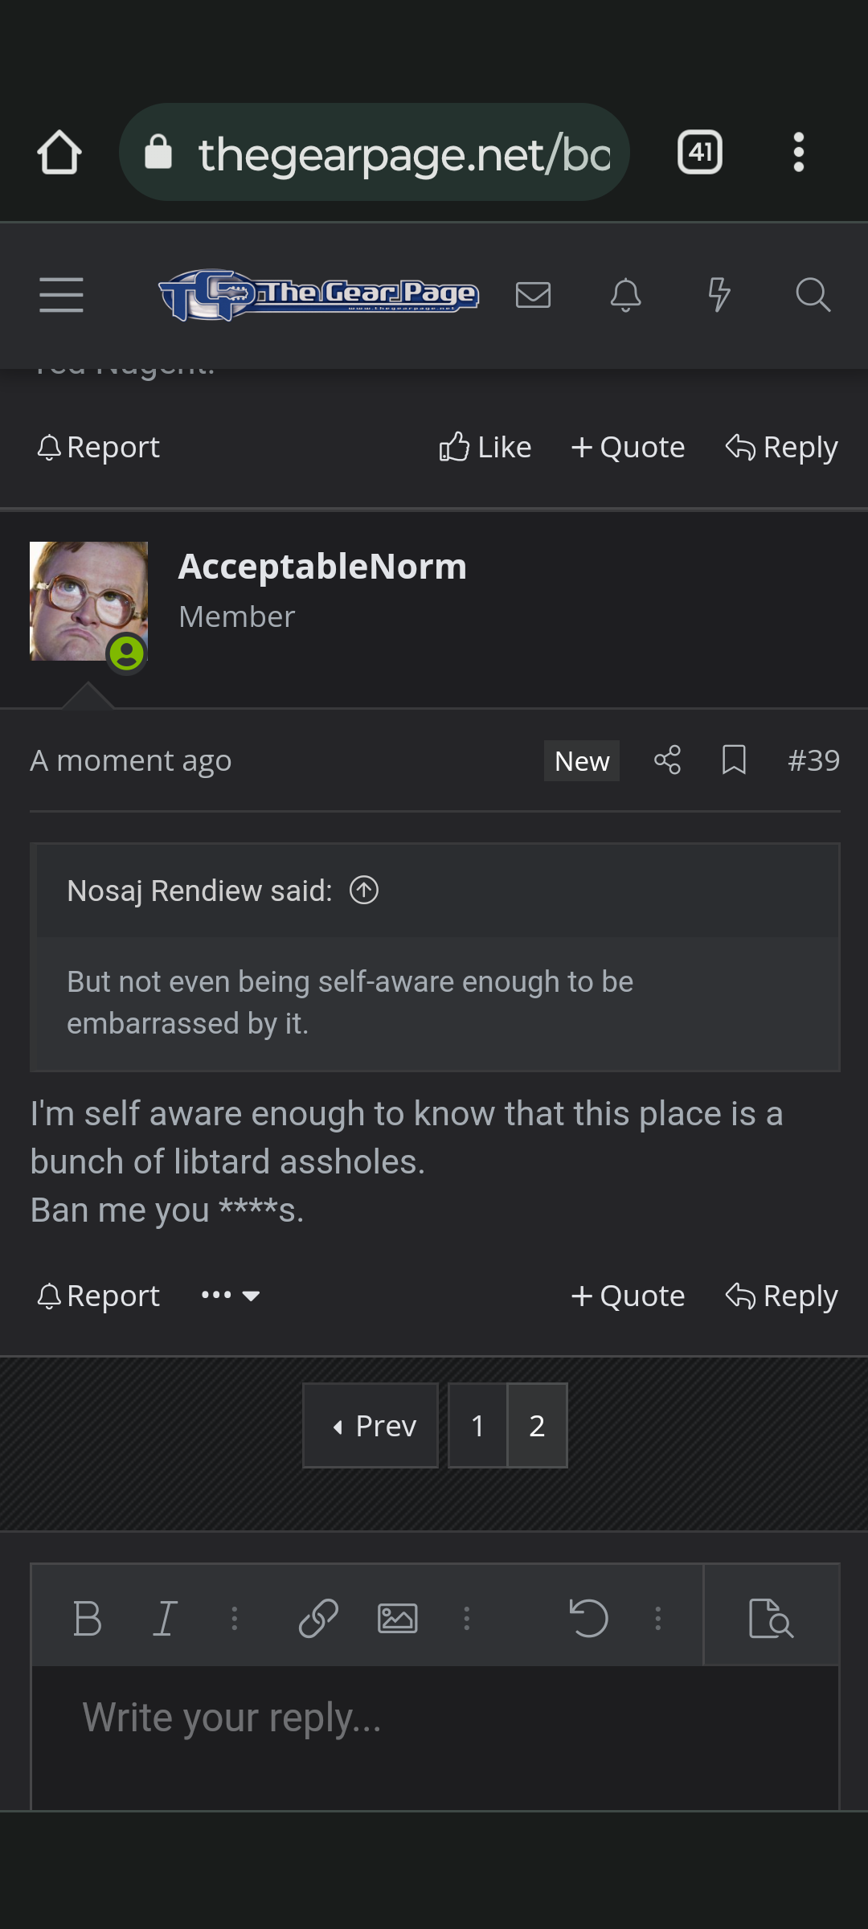The width and height of the screenshot is (868, 1929).
Task: Open the private messages envelope icon
Action: point(533,295)
